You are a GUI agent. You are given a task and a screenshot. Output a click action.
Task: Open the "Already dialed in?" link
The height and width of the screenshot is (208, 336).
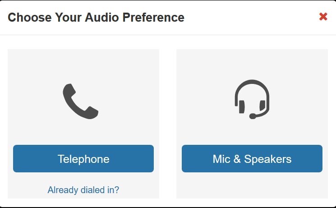(83, 190)
